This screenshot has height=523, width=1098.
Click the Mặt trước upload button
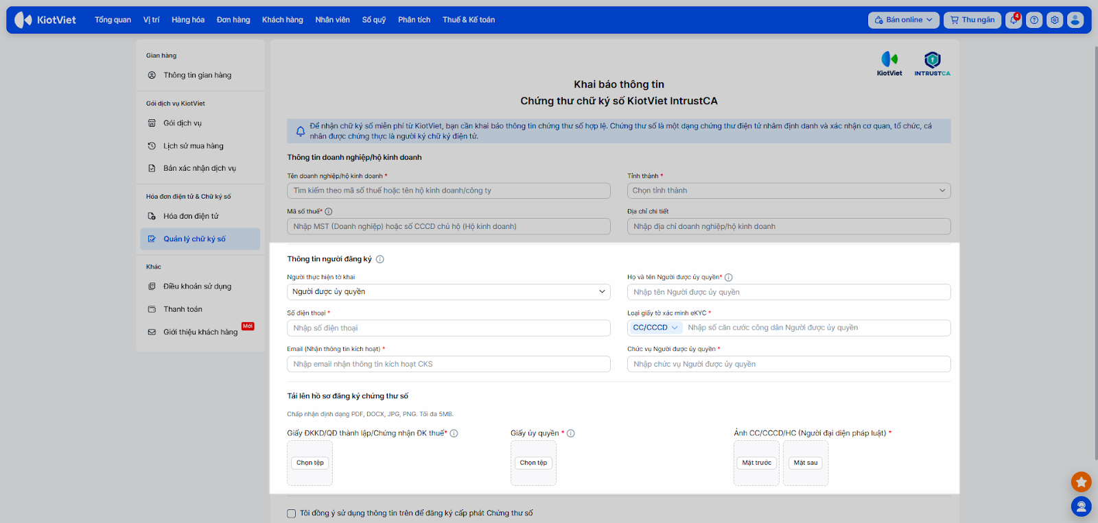pyautogui.click(x=757, y=463)
